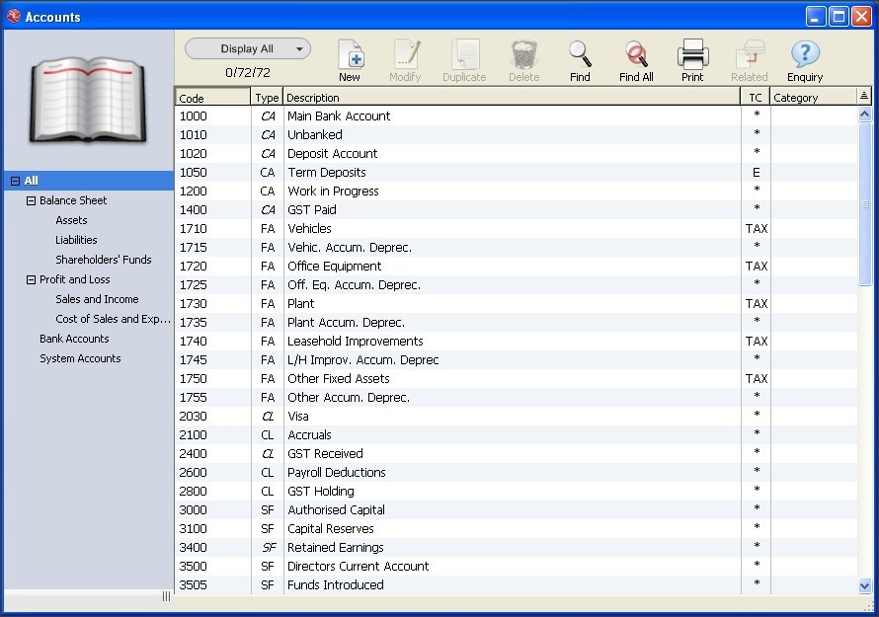Click the Related icon
The image size is (879, 617).
750,54
